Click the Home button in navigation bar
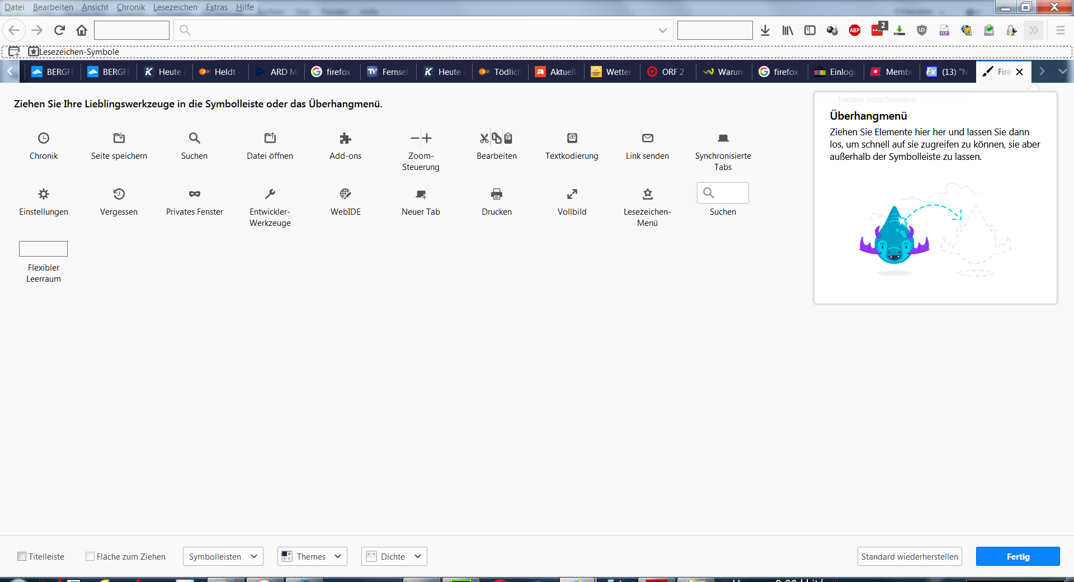This screenshot has height=582, width=1074. pos(82,30)
